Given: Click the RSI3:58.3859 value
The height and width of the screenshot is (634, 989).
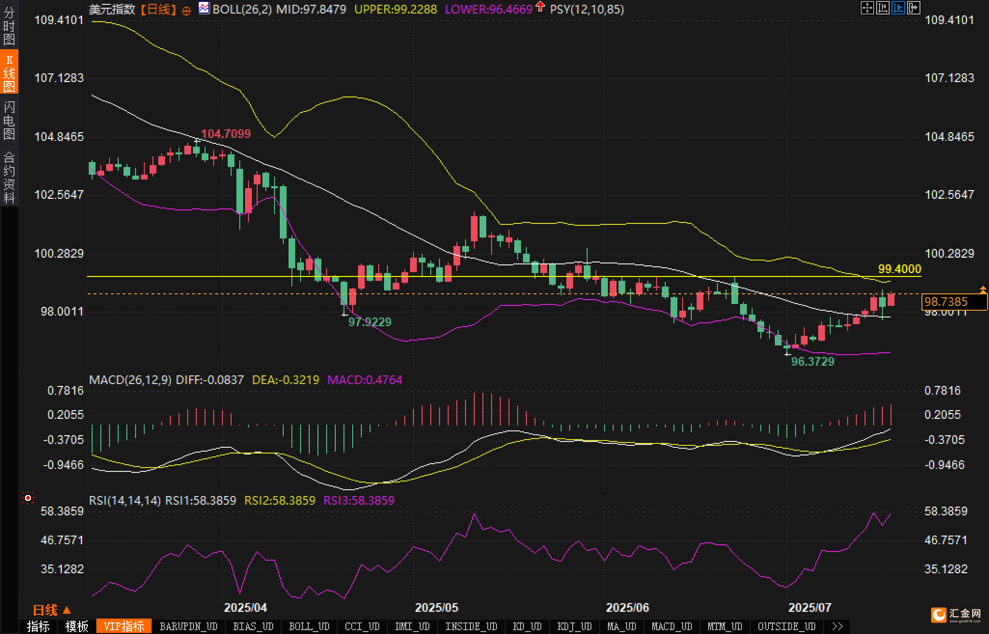Looking at the screenshot, I should tap(359, 500).
